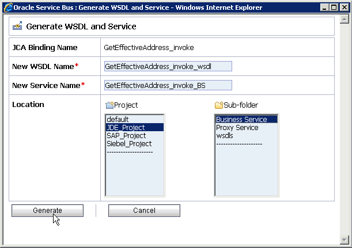Viewport: 352px width, 248px height.
Task: Click the GetEffectiveAddress_invoke binding name text
Action: point(149,48)
